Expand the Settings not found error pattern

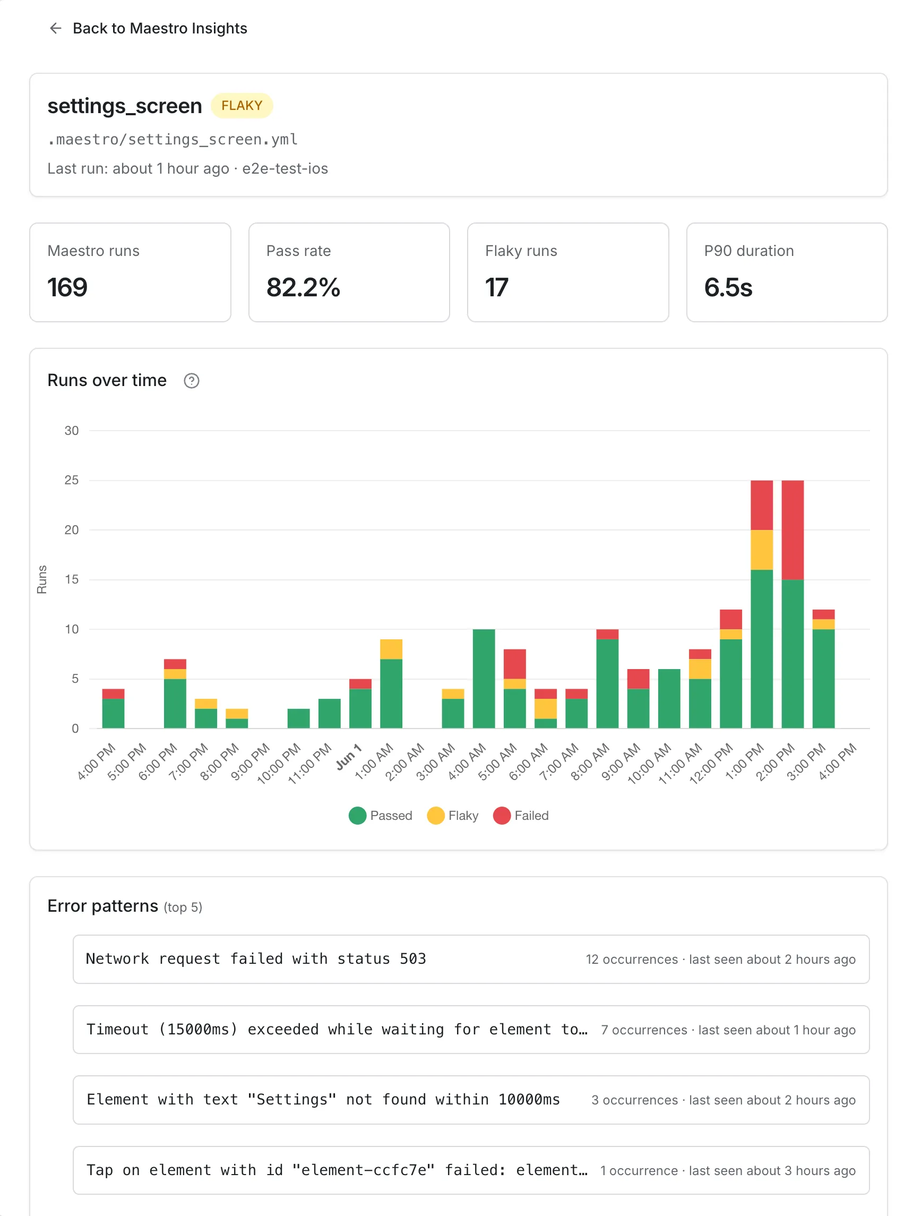(471, 1100)
